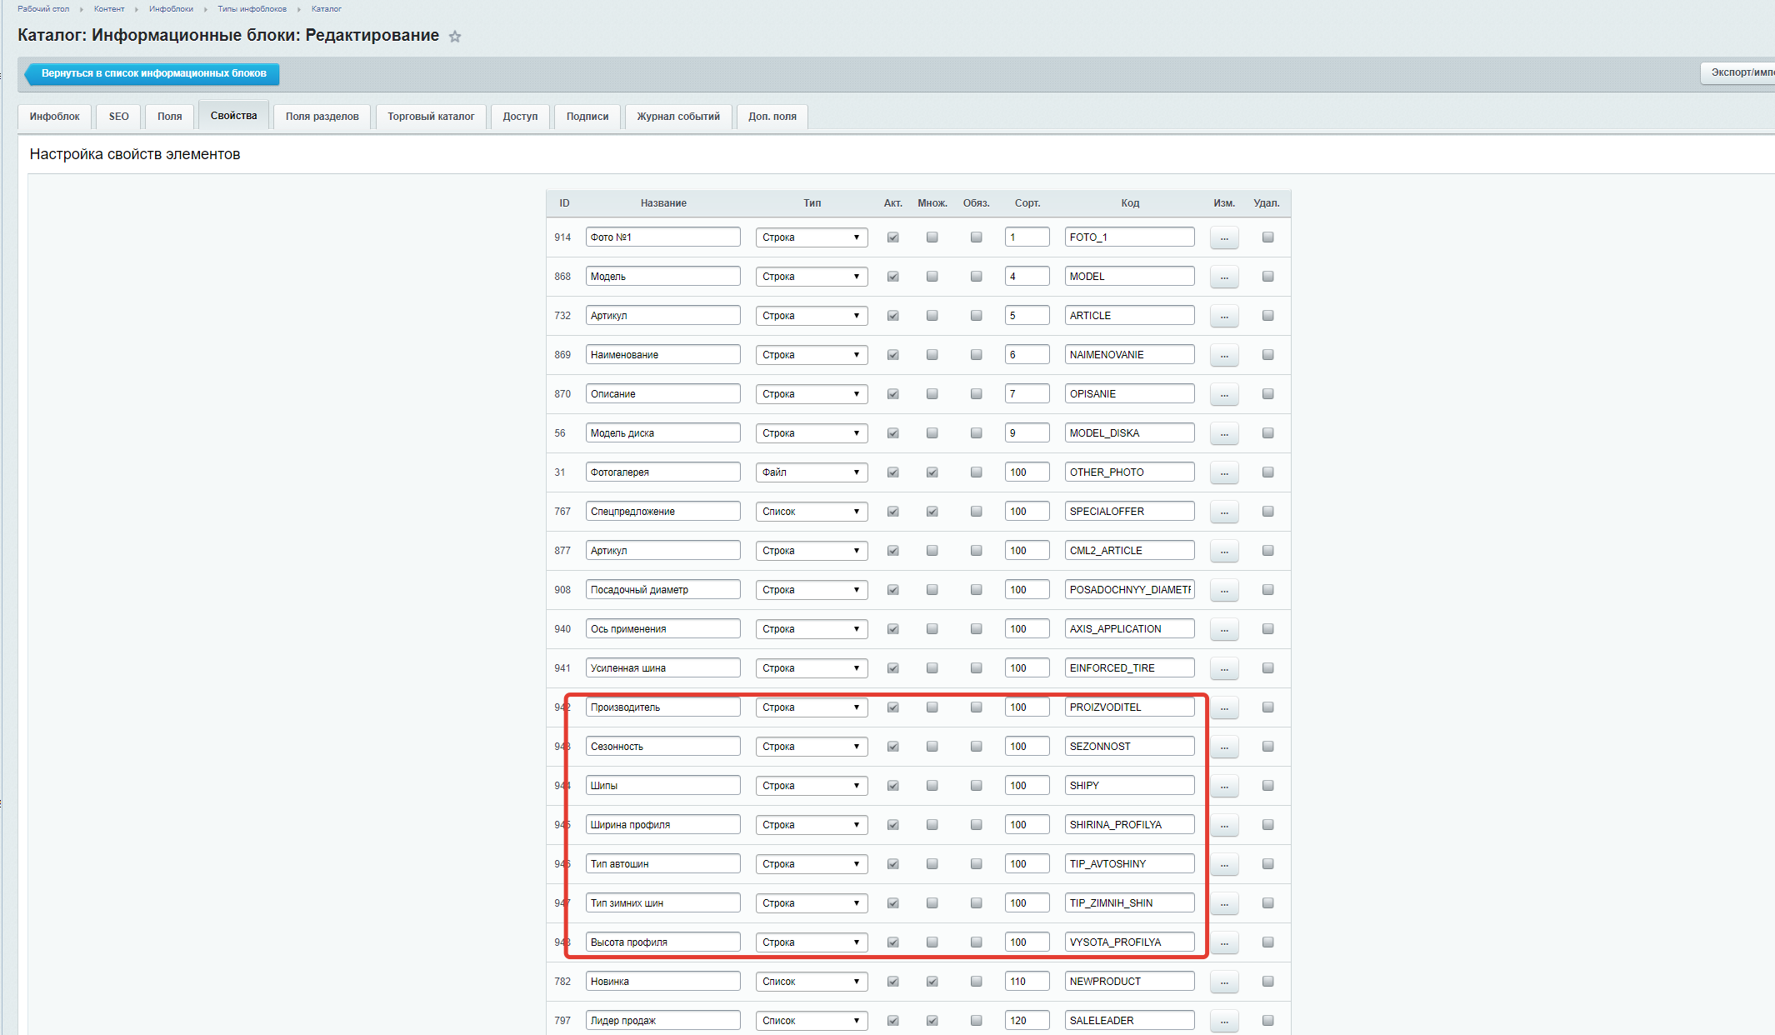
Task: Open edit dialog for EINFORCED_TIRE property
Action: [1223, 668]
